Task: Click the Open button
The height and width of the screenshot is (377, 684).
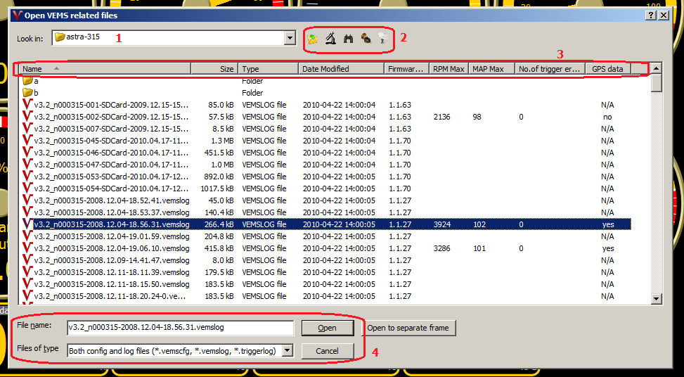Action: point(327,328)
